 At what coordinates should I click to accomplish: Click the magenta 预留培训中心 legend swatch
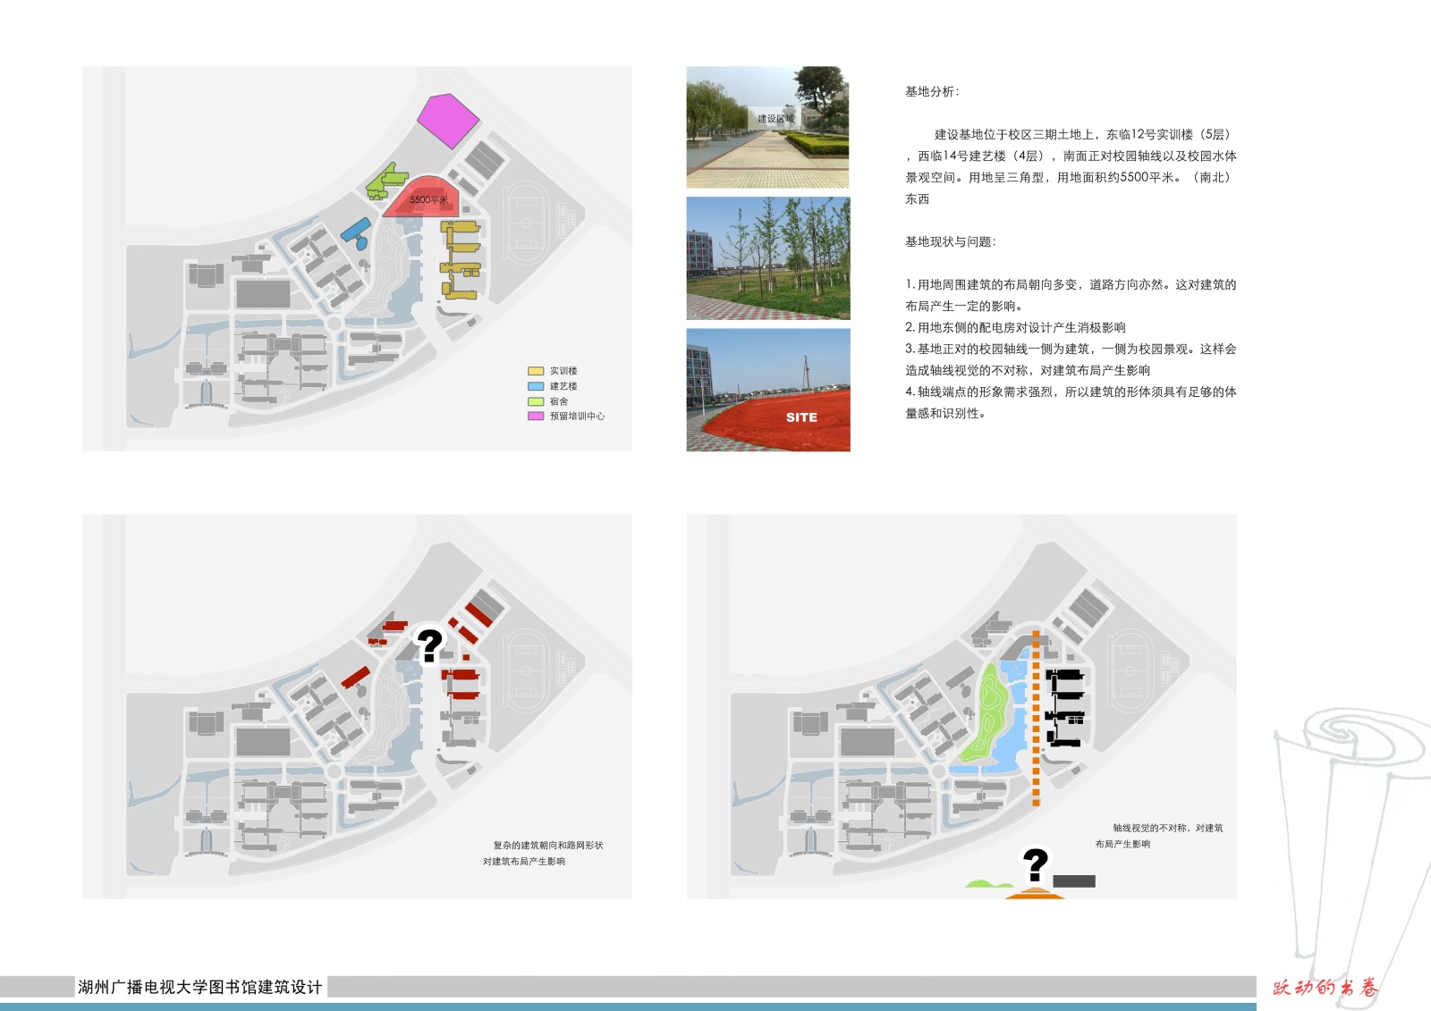coord(536,416)
